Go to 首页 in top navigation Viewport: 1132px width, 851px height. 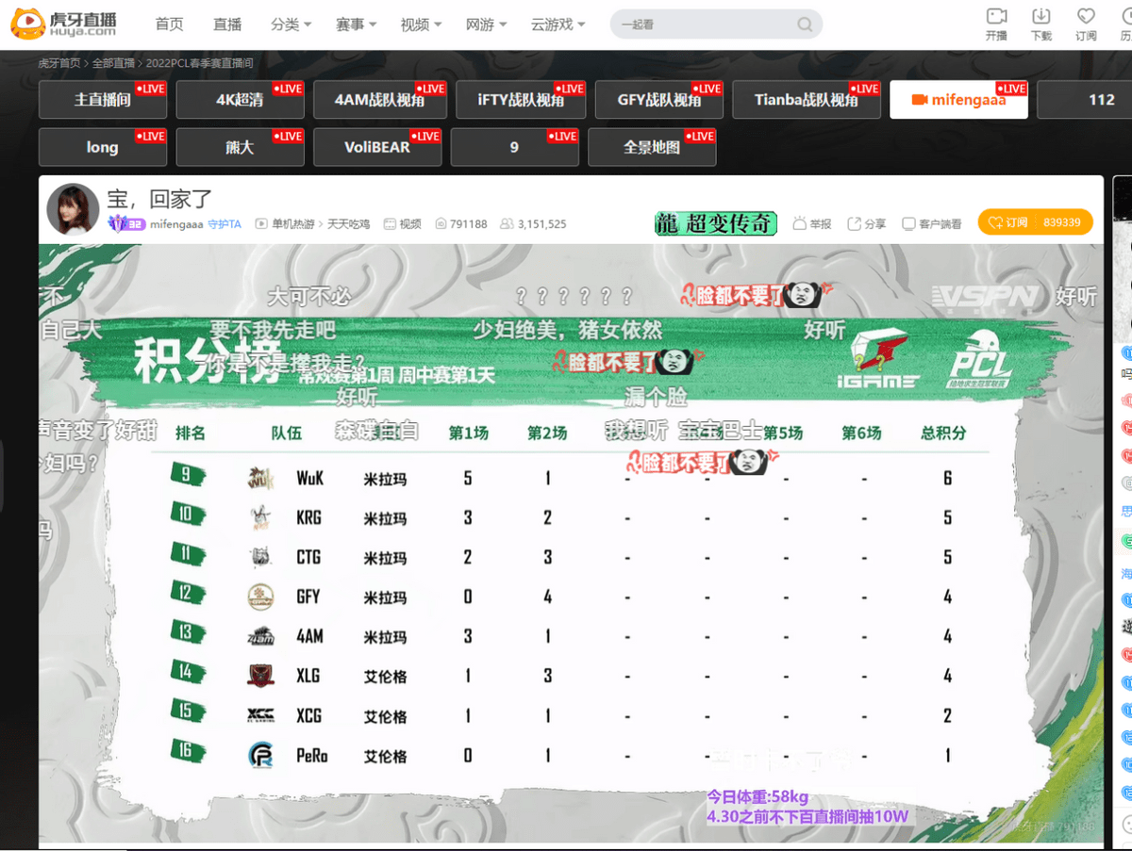(170, 25)
